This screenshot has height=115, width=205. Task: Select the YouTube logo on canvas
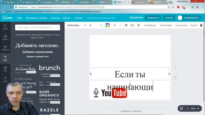(x=114, y=93)
